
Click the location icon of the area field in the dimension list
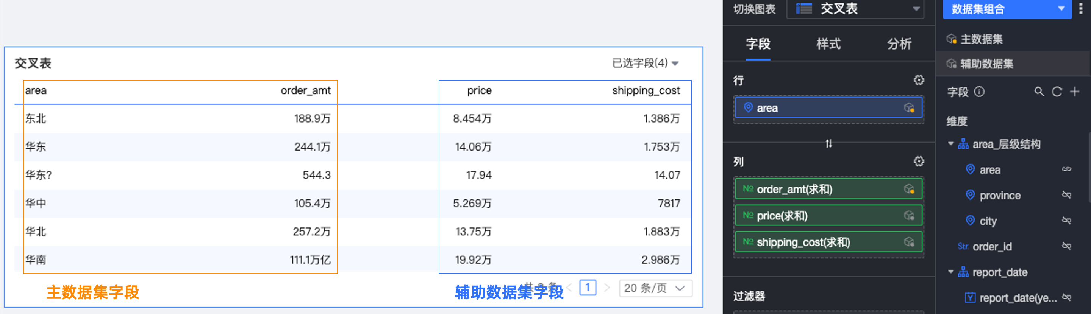pos(970,169)
